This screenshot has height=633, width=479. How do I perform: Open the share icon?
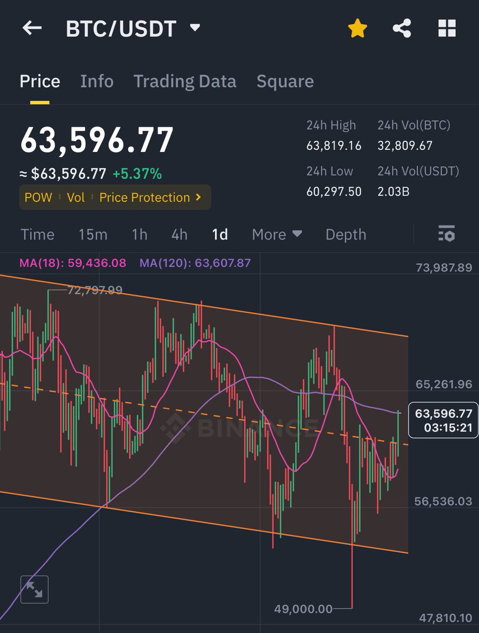click(402, 28)
